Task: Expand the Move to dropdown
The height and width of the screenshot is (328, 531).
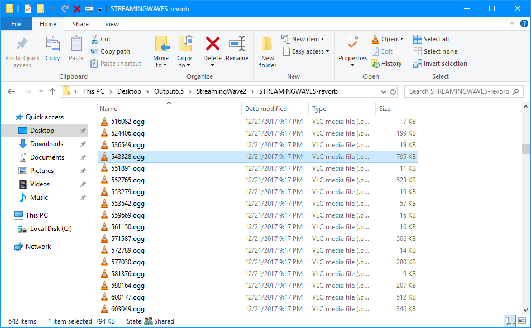Action: (161, 65)
